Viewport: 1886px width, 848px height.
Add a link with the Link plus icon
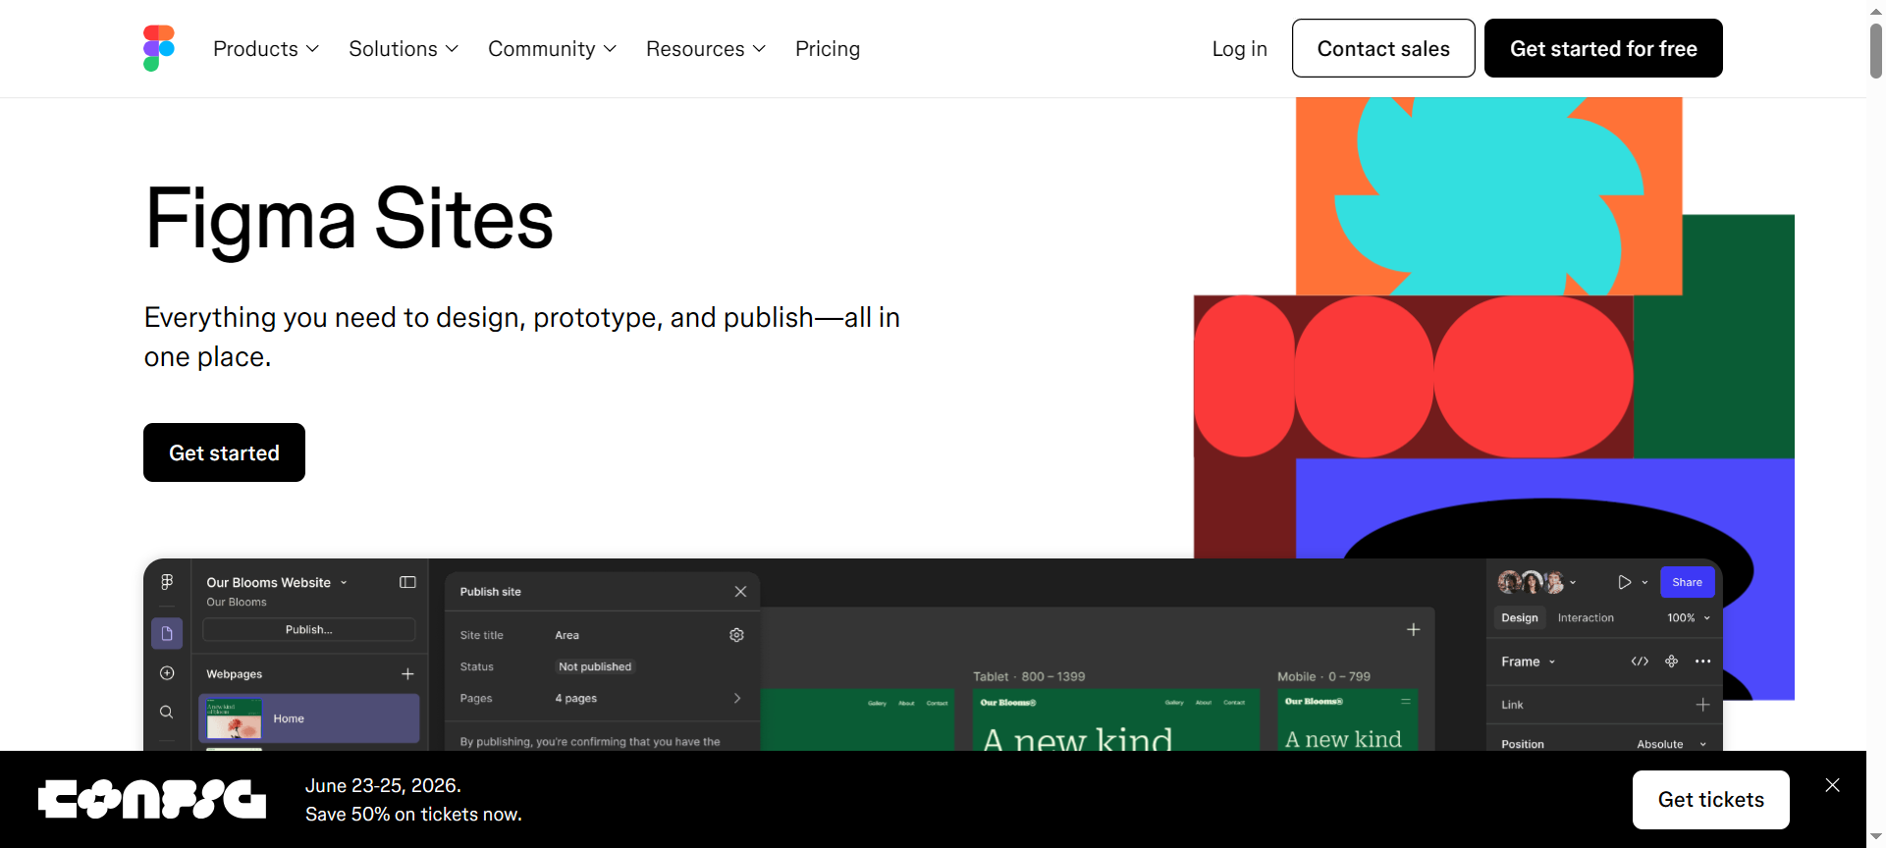pos(1702,705)
